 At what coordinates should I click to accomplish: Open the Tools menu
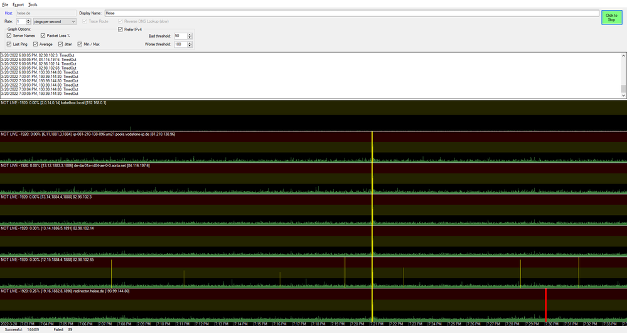pos(33,4)
